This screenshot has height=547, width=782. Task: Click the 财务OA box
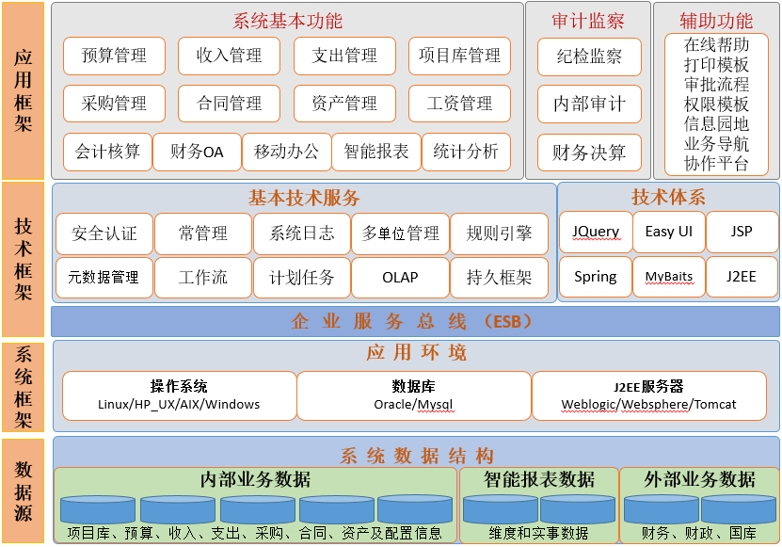click(197, 152)
